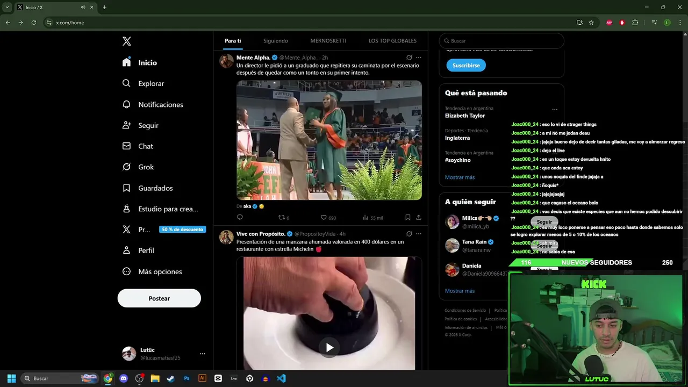Open Grok from the sidebar
Viewport: 688px width, 387px height.
click(x=138, y=167)
